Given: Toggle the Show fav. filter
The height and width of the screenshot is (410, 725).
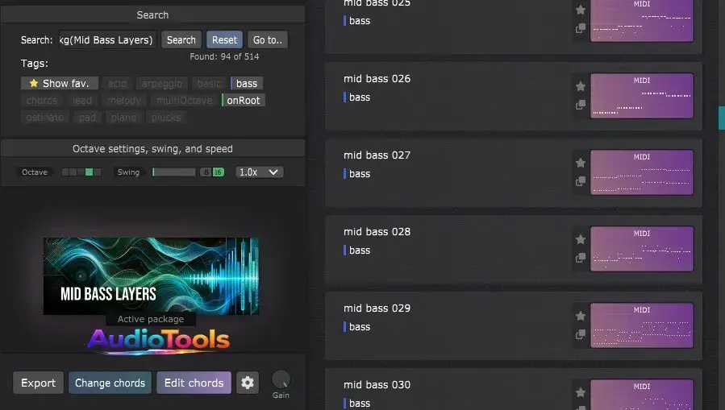Looking at the screenshot, I should tap(60, 84).
